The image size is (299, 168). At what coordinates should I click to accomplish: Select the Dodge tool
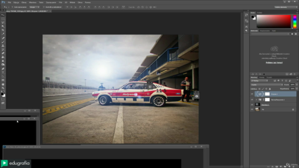click(x=3, y=65)
